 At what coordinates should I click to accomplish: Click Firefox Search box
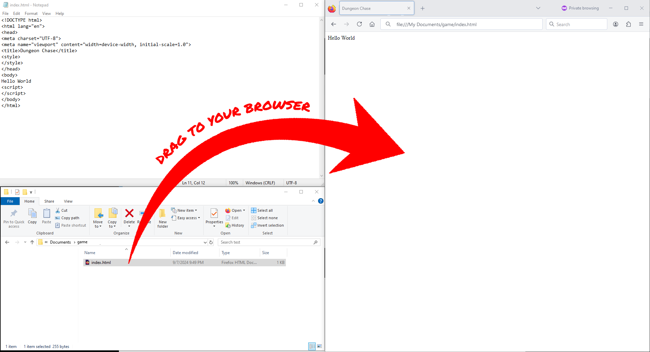576,24
